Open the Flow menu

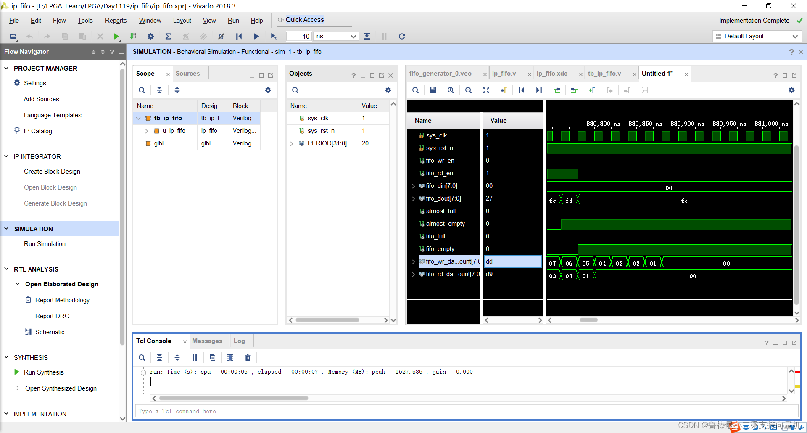coord(59,21)
